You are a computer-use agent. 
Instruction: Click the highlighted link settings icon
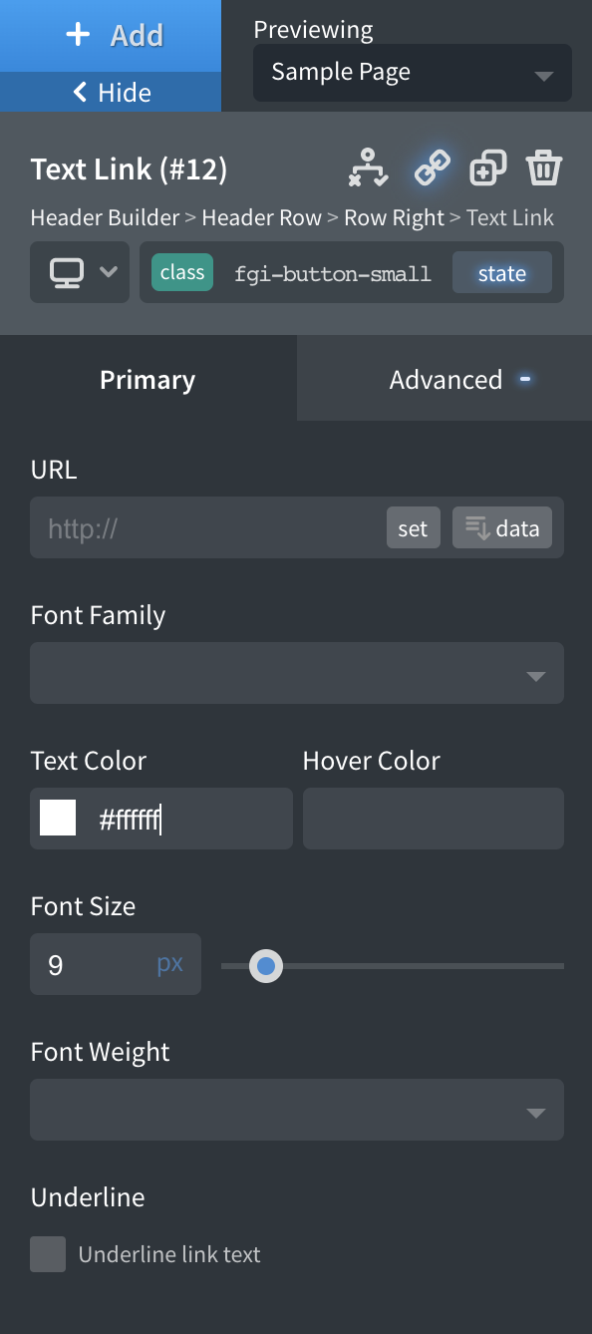[x=431, y=167]
